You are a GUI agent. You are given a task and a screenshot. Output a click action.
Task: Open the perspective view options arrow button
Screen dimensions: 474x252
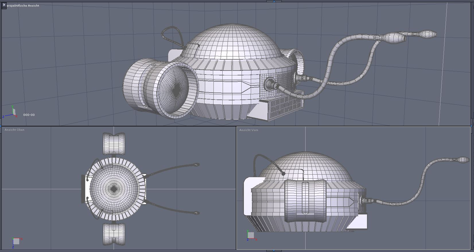click(4, 5)
